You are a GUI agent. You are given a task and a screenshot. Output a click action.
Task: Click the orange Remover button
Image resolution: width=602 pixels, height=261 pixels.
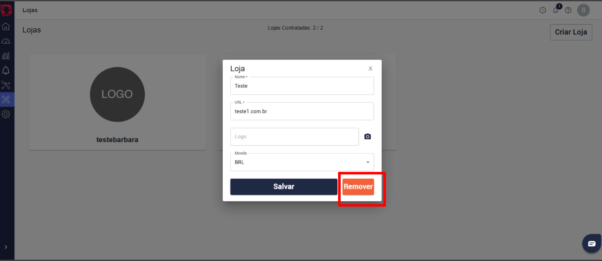pyautogui.click(x=358, y=187)
